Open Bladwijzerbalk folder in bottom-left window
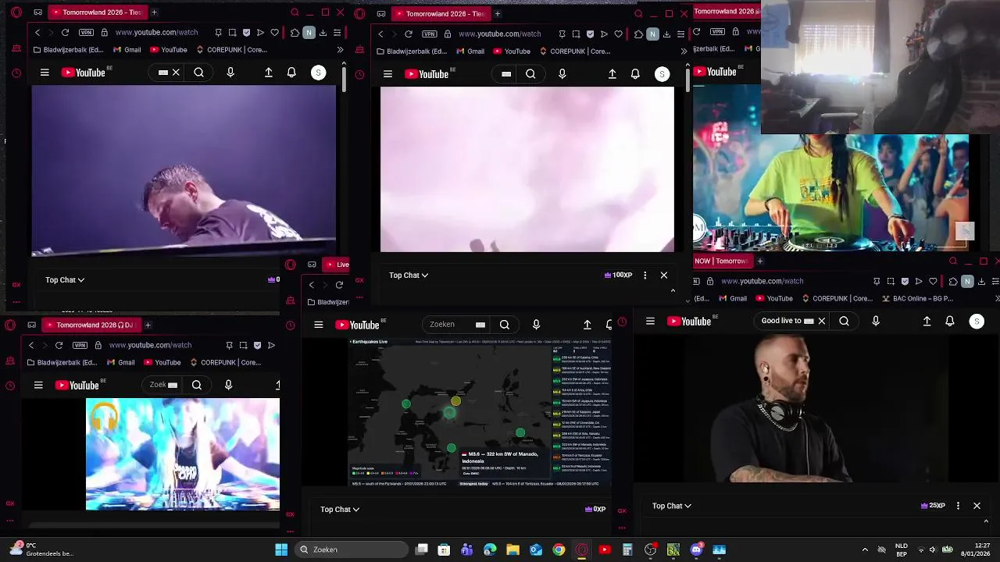The height and width of the screenshot is (562, 1000). point(62,362)
